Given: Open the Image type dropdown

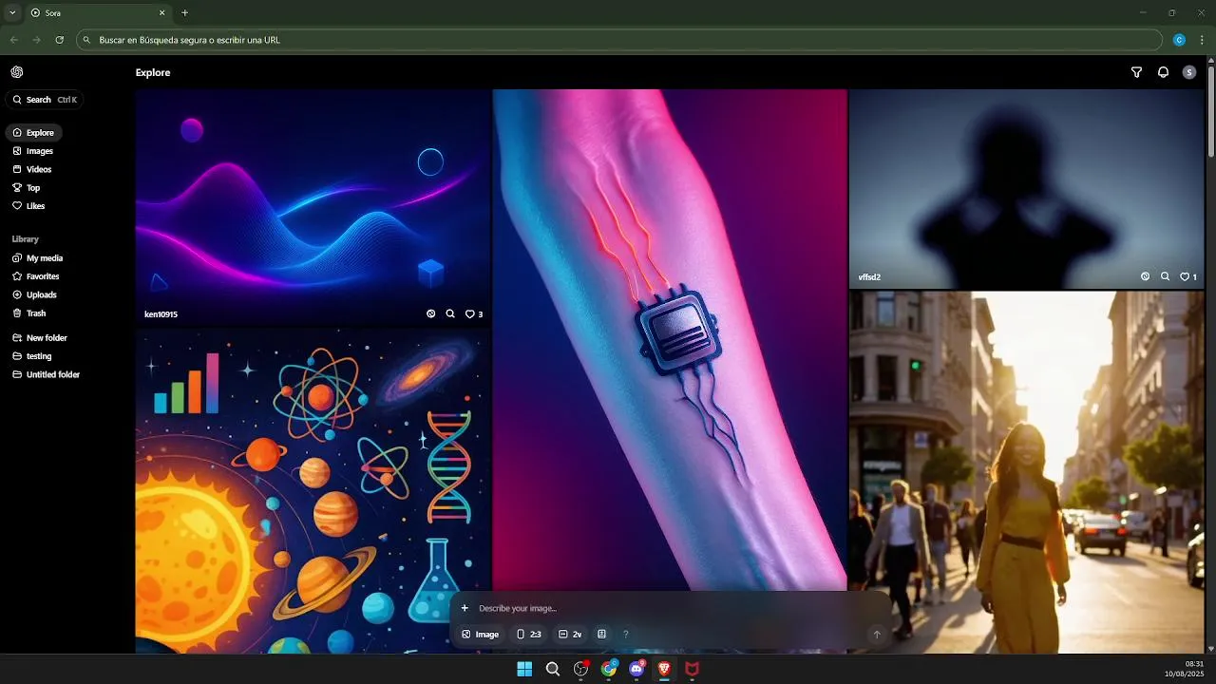Looking at the screenshot, I should (480, 635).
